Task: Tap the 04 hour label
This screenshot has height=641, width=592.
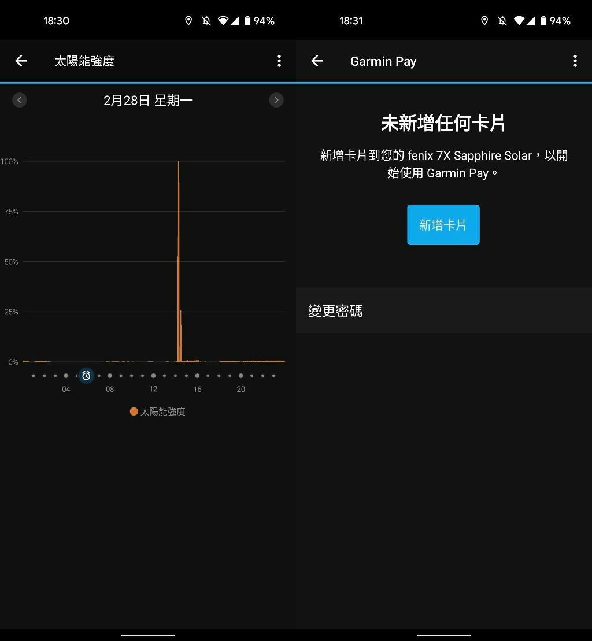Action: pos(66,389)
